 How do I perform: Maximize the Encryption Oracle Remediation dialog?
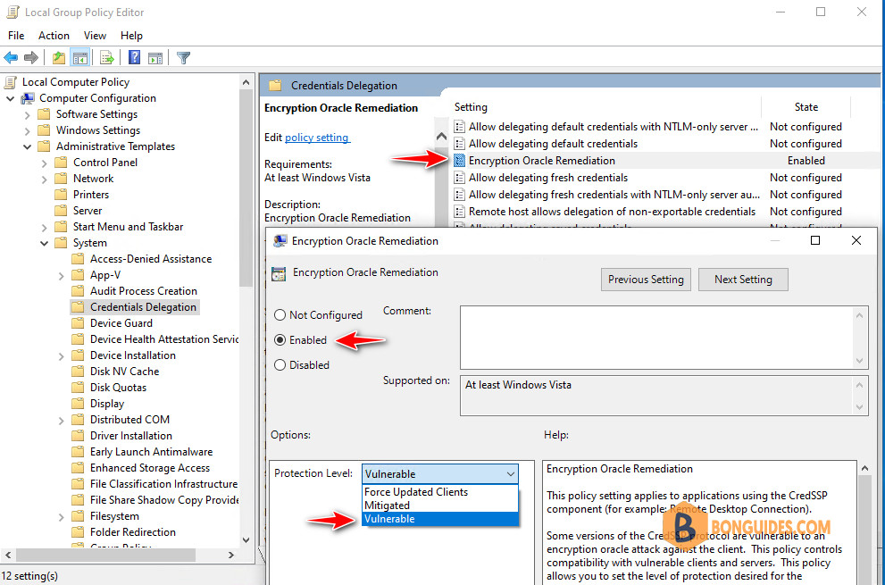[815, 240]
